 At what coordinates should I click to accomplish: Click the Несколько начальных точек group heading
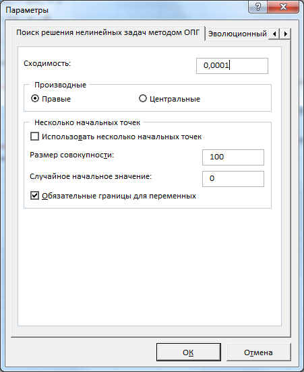click(x=87, y=122)
